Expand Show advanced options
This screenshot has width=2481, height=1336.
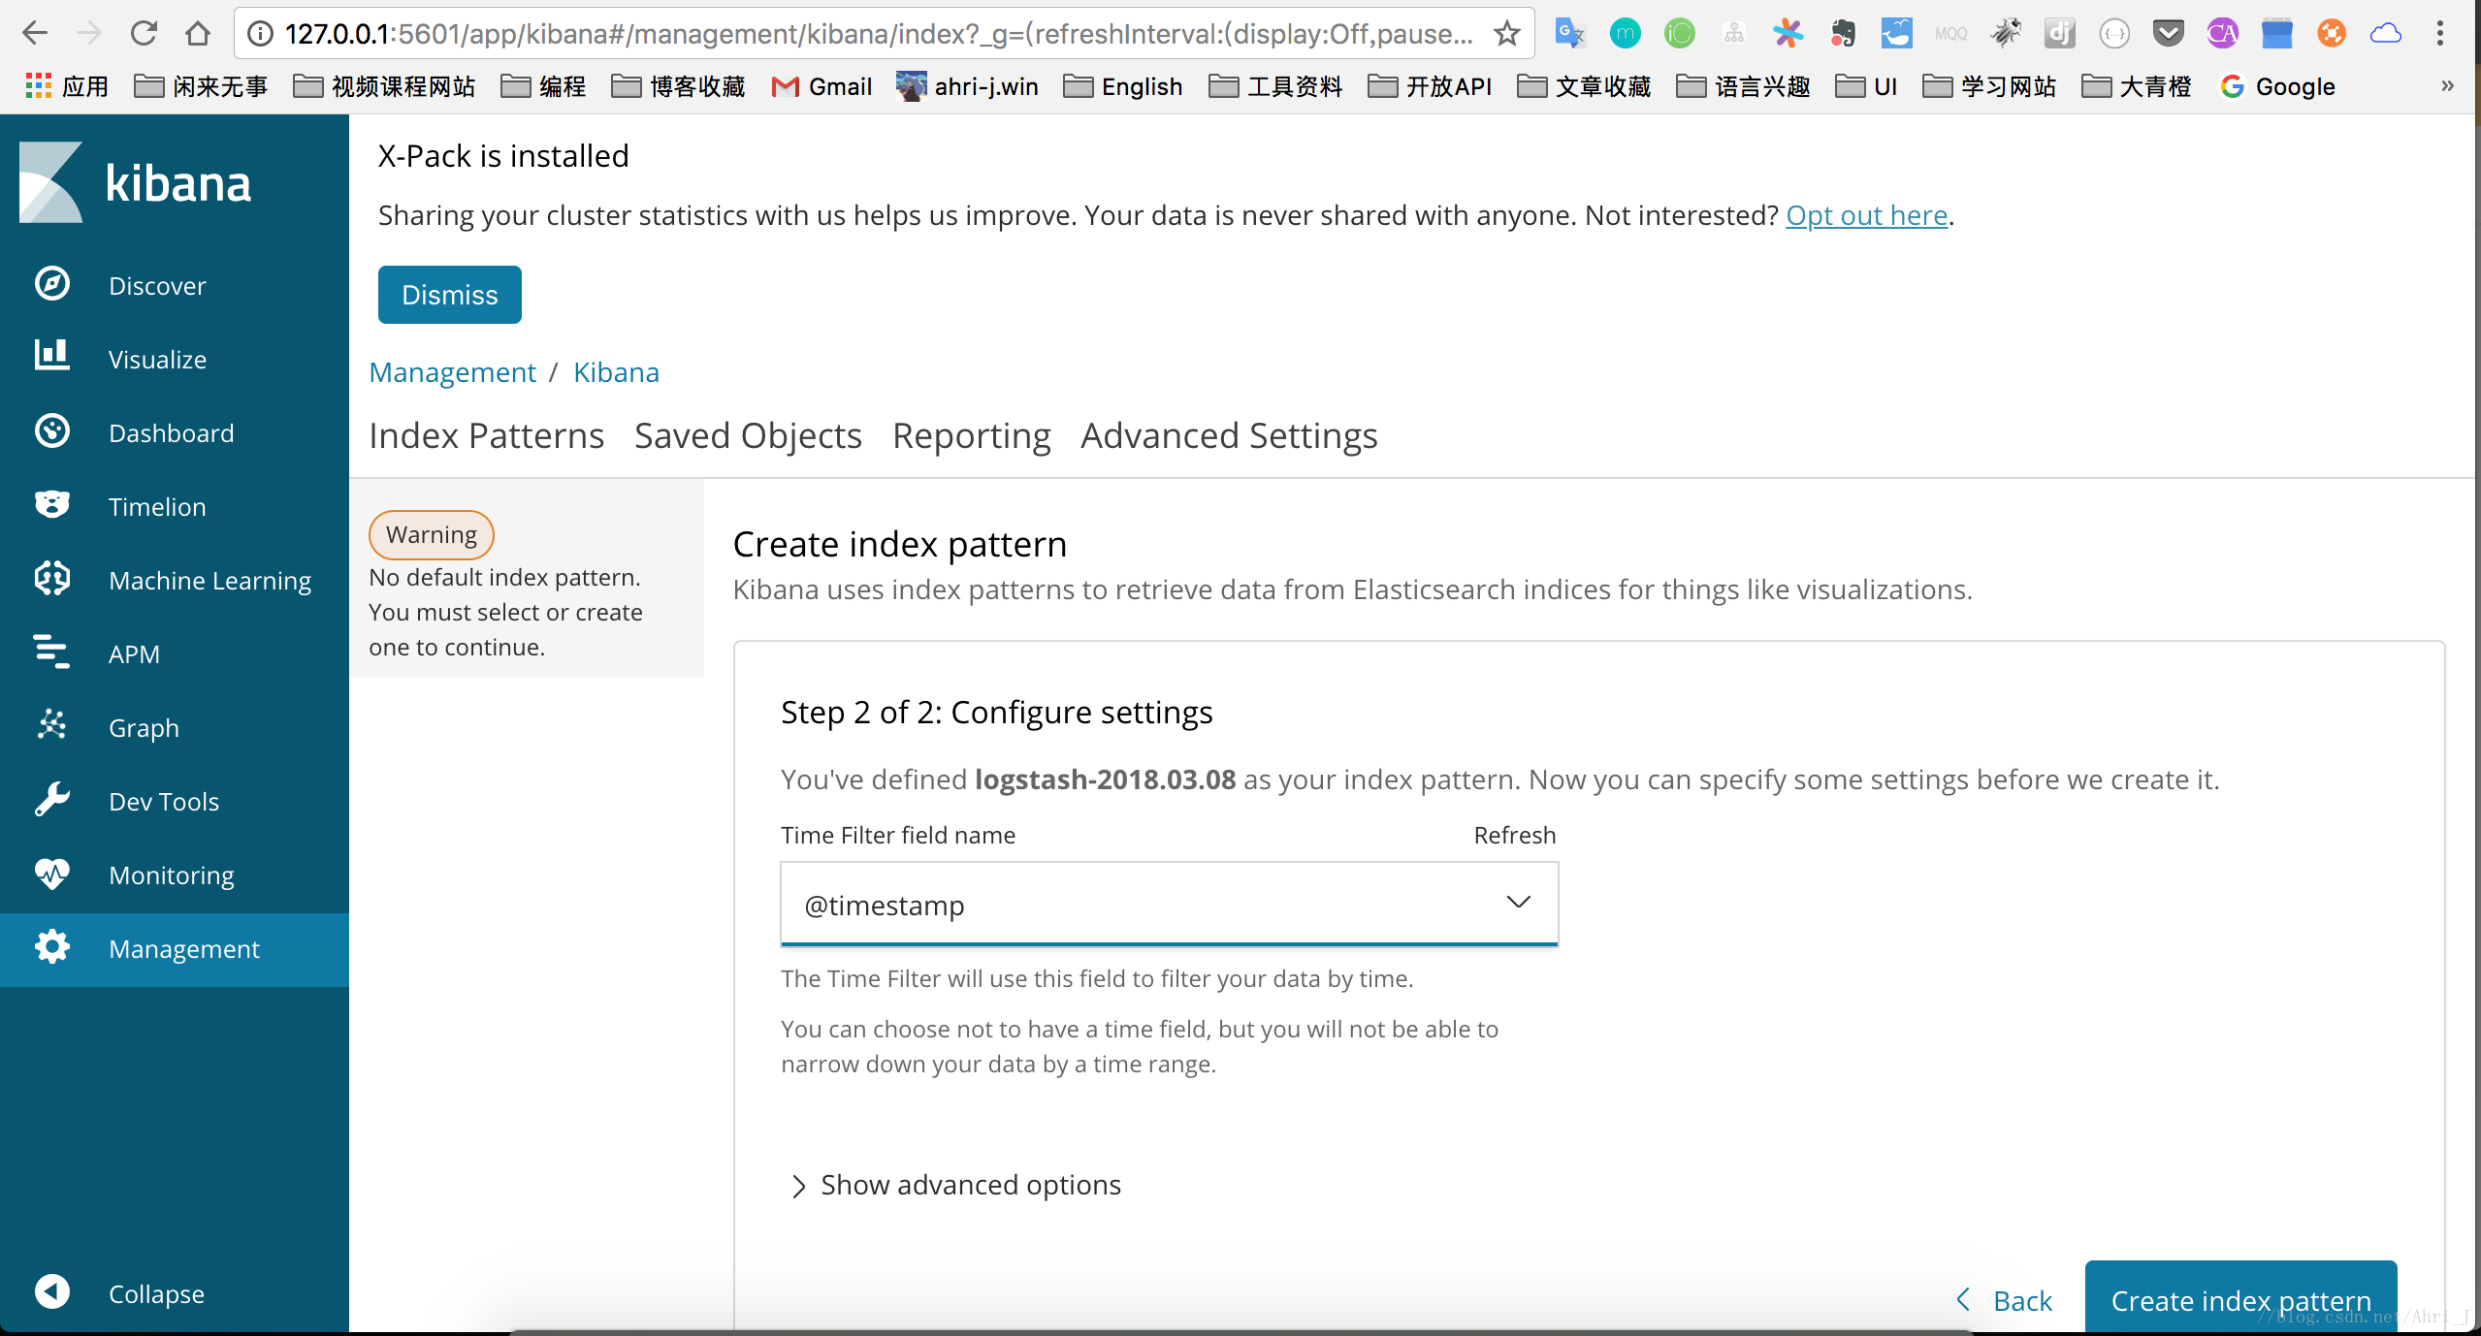pos(955,1185)
